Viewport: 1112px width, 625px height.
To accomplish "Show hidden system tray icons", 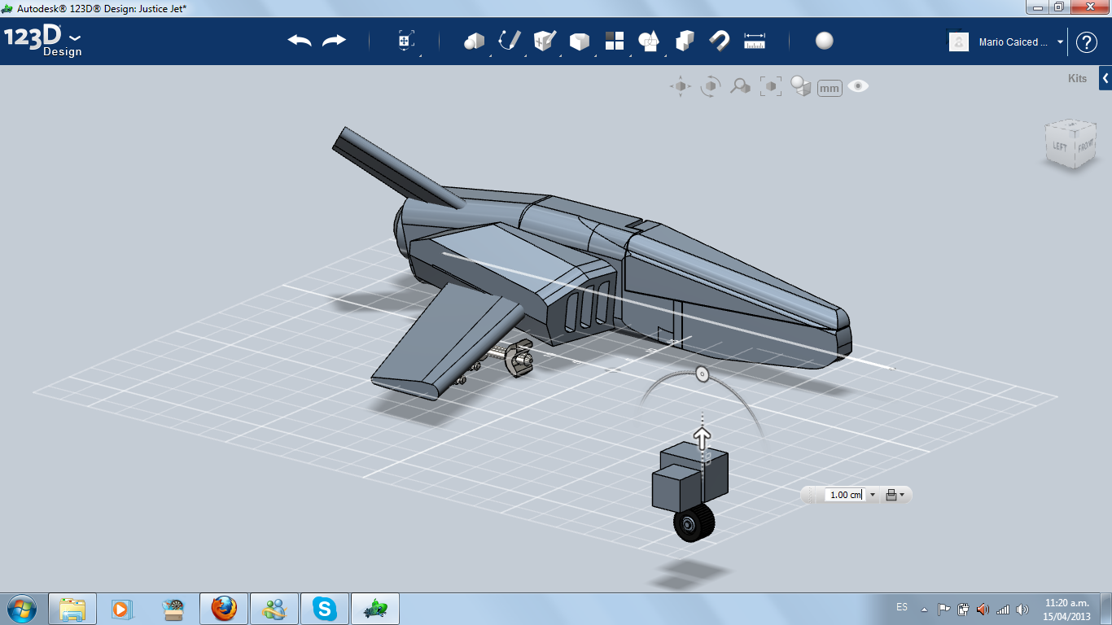I will [924, 609].
